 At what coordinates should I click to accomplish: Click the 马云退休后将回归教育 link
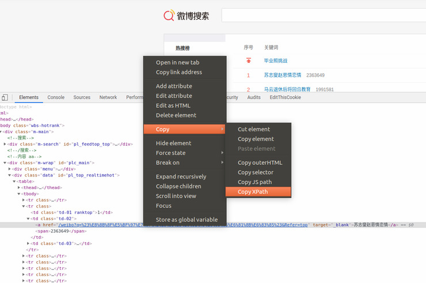(287, 89)
